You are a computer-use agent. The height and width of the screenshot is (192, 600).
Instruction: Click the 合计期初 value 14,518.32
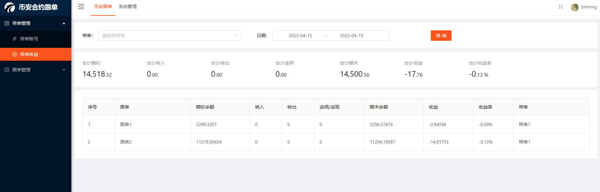97,74
